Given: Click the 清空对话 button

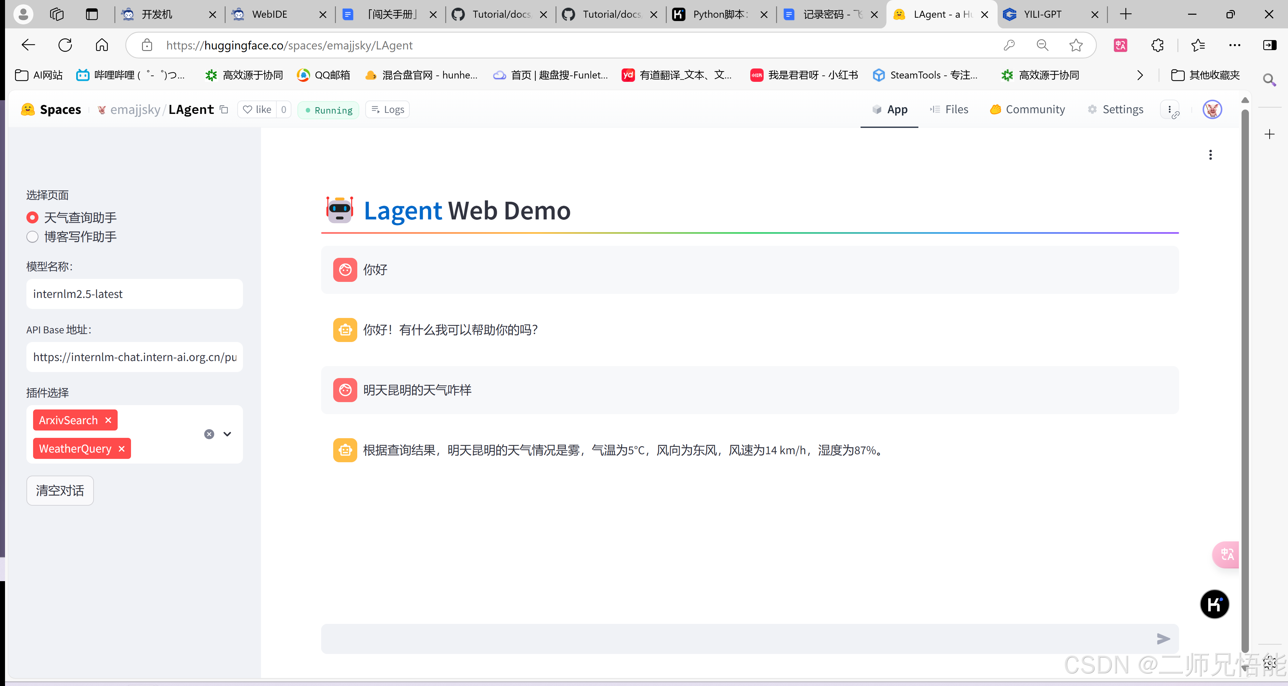Looking at the screenshot, I should click(59, 491).
